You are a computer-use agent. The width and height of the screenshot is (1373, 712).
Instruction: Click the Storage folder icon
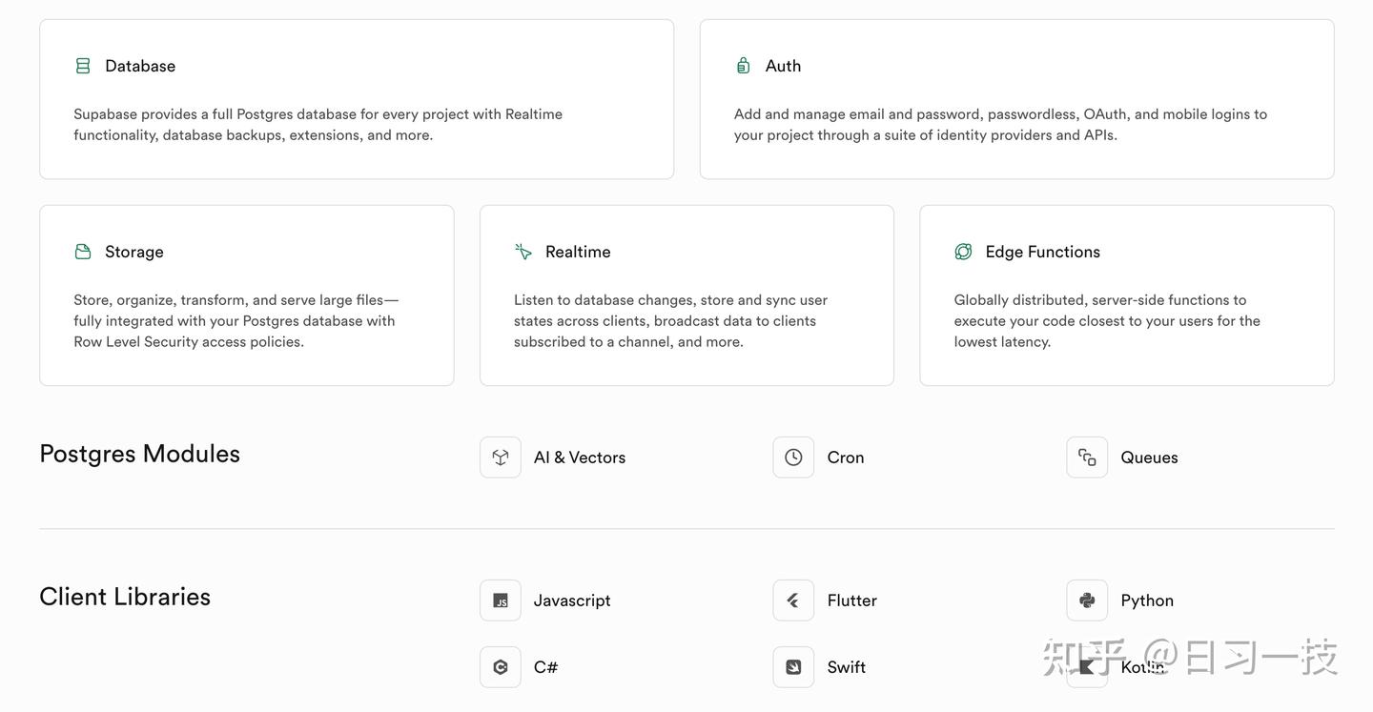pyautogui.click(x=83, y=252)
